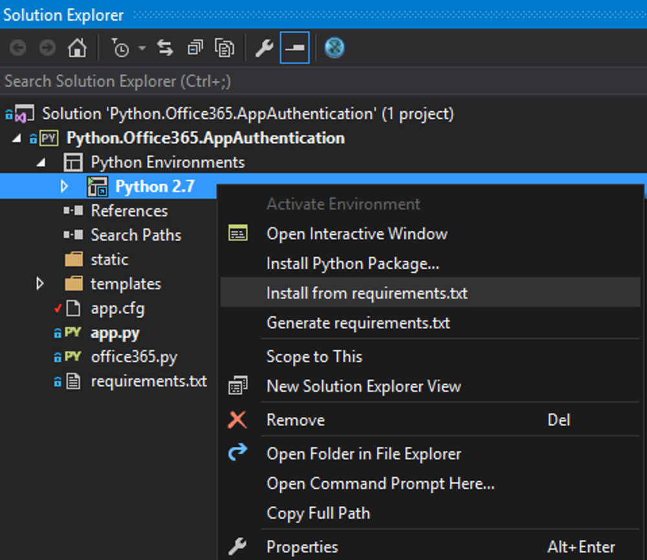Click the Back arrow navigation icon

18,48
